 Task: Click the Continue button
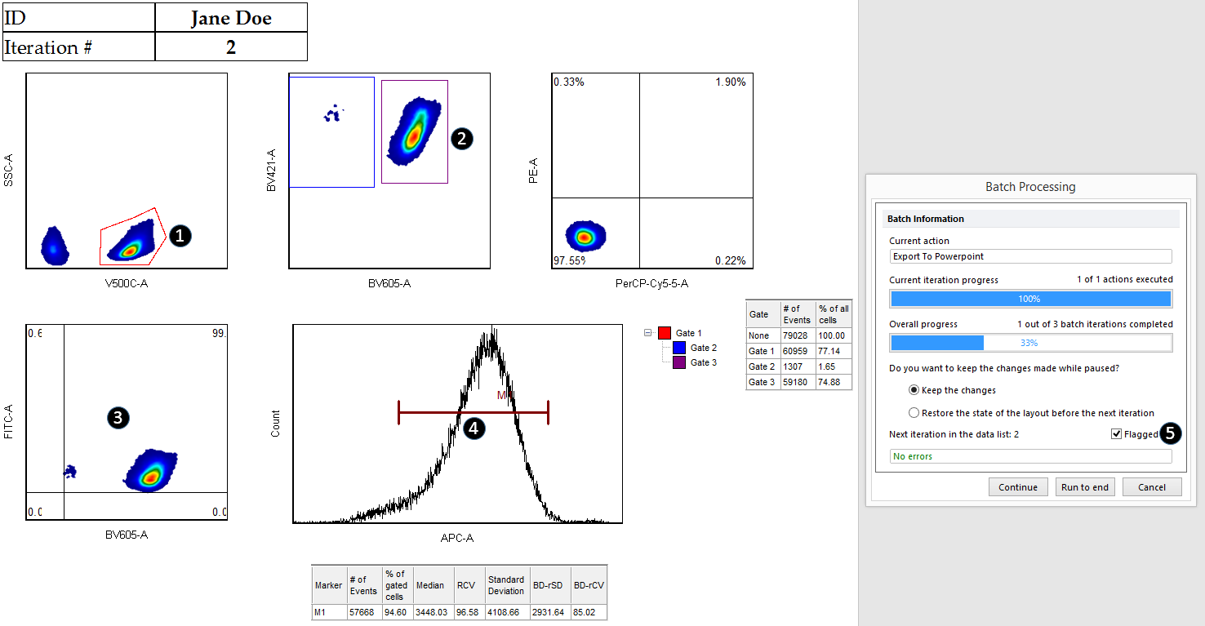[1018, 487]
